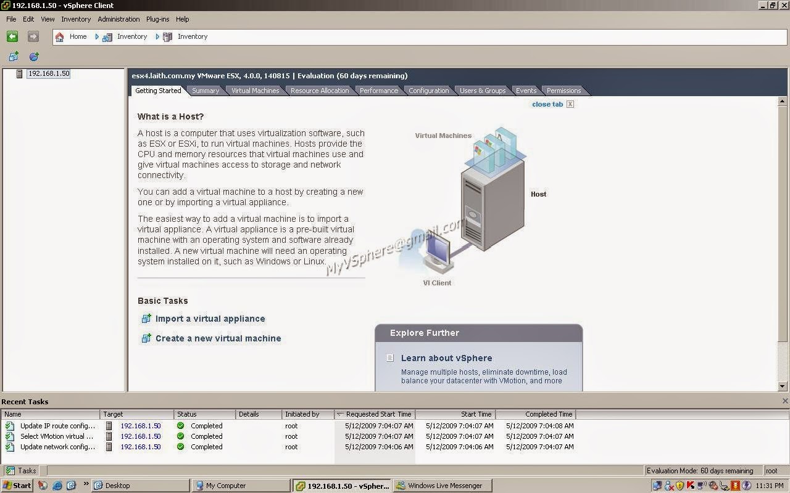Switch to the Performance tab

click(x=379, y=91)
